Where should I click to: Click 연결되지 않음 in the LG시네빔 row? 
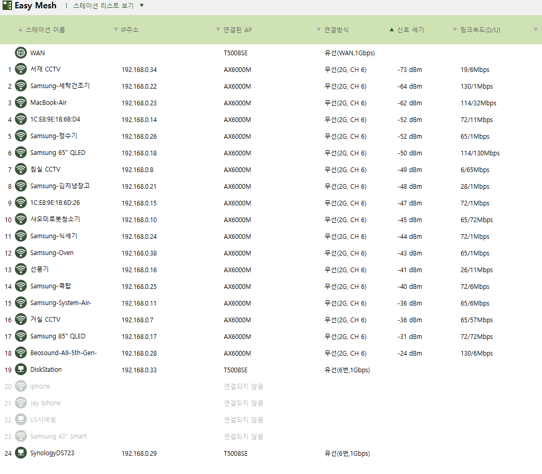(244, 420)
